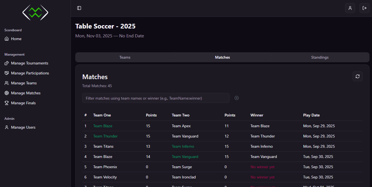This screenshot has height=187, width=372.
Task: Open Home from sidebar
Action: pyautogui.click(x=16, y=39)
